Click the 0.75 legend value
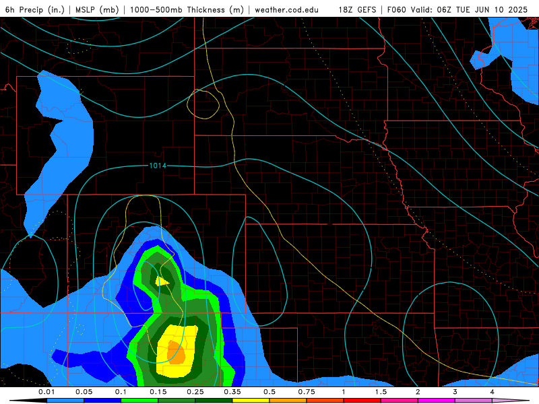This screenshot has height=404, width=539. coord(307,392)
